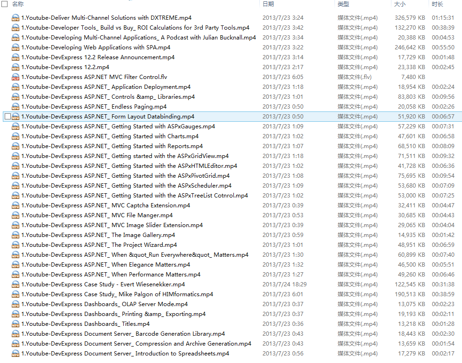The image size is (462, 363).
Task: Sort files by the 大小 column header
Action: point(400,4)
